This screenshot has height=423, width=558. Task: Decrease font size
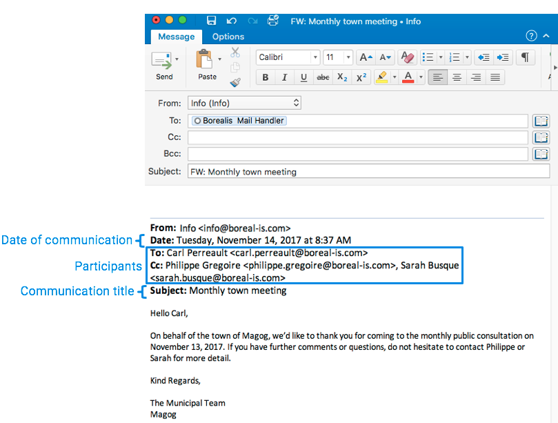386,57
